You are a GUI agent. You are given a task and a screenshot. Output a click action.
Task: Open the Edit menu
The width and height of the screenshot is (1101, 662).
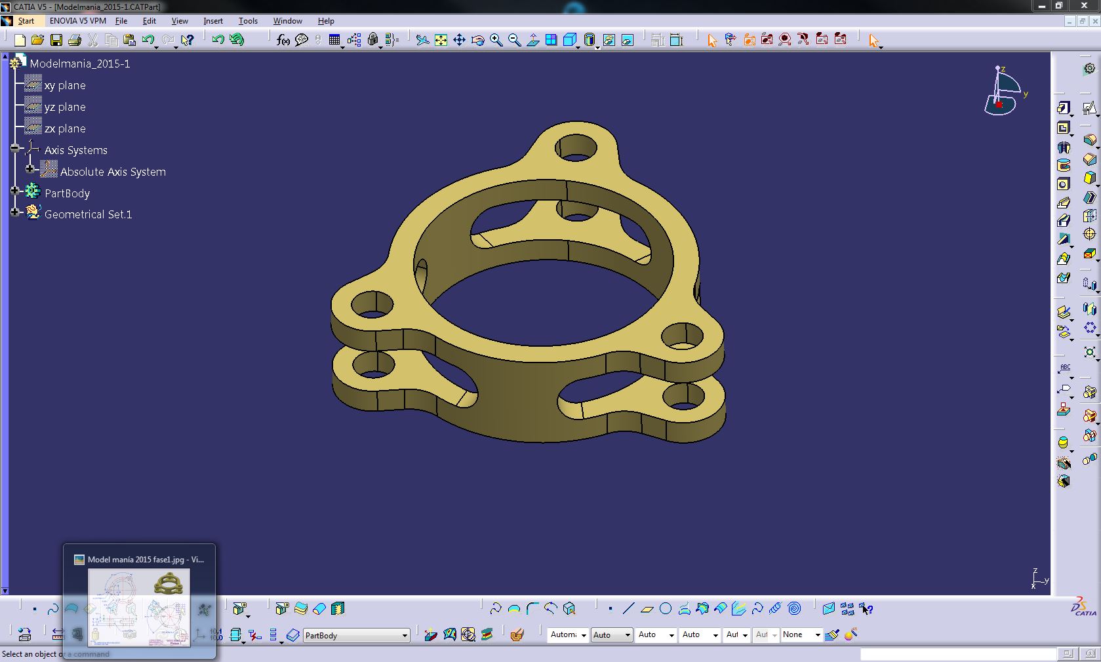click(x=150, y=21)
